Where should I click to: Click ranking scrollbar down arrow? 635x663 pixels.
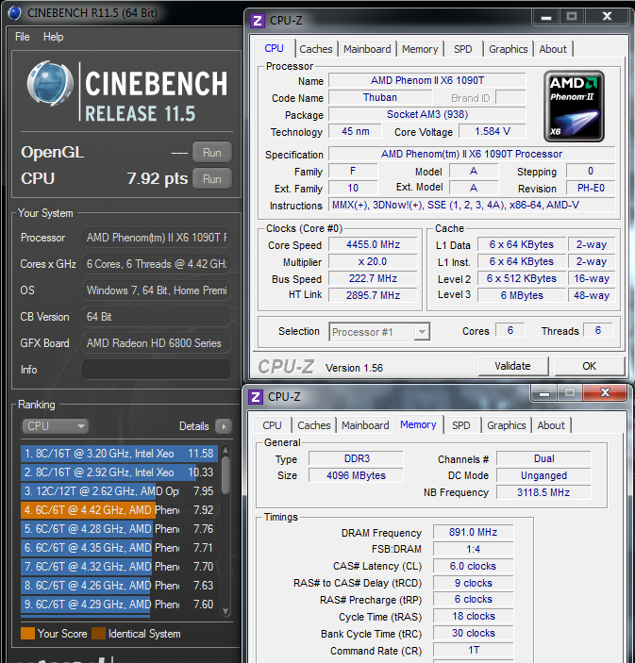click(226, 611)
